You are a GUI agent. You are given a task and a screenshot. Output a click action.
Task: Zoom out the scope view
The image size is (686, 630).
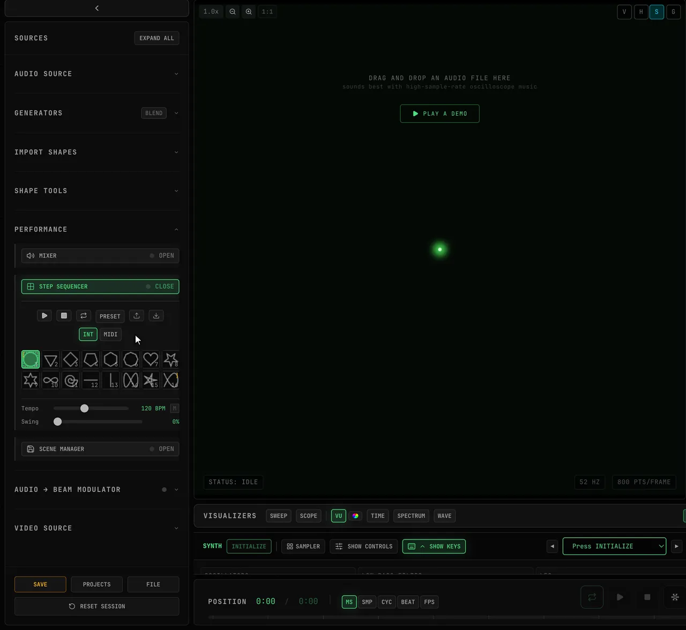(x=233, y=11)
